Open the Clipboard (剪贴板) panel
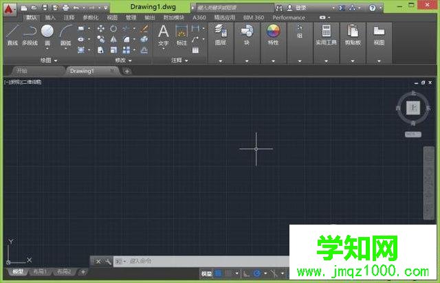Viewport: 440px width, 283px height. click(x=353, y=35)
